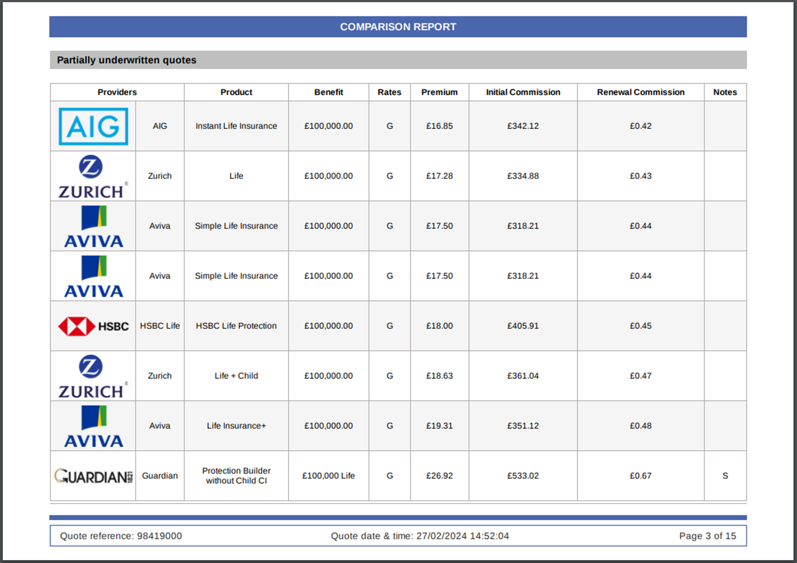
Task: Click the Initial Commission column header
Action: click(523, 92)
